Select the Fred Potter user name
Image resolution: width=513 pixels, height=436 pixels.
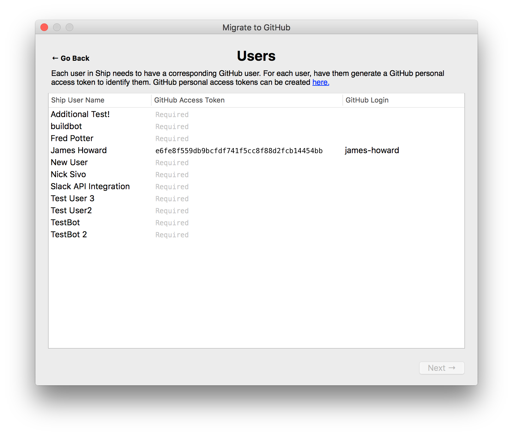tap(72, 138)
